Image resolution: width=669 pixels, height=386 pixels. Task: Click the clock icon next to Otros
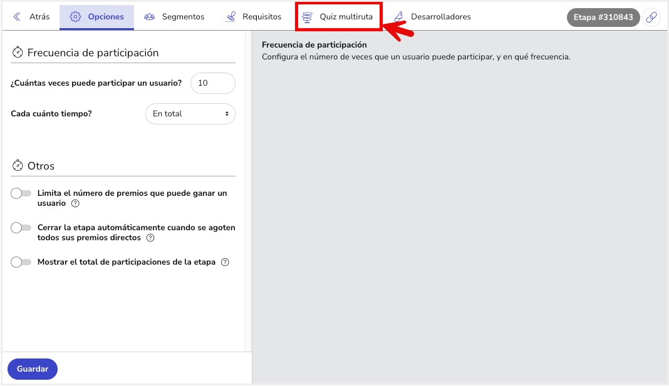coord(18,165)
